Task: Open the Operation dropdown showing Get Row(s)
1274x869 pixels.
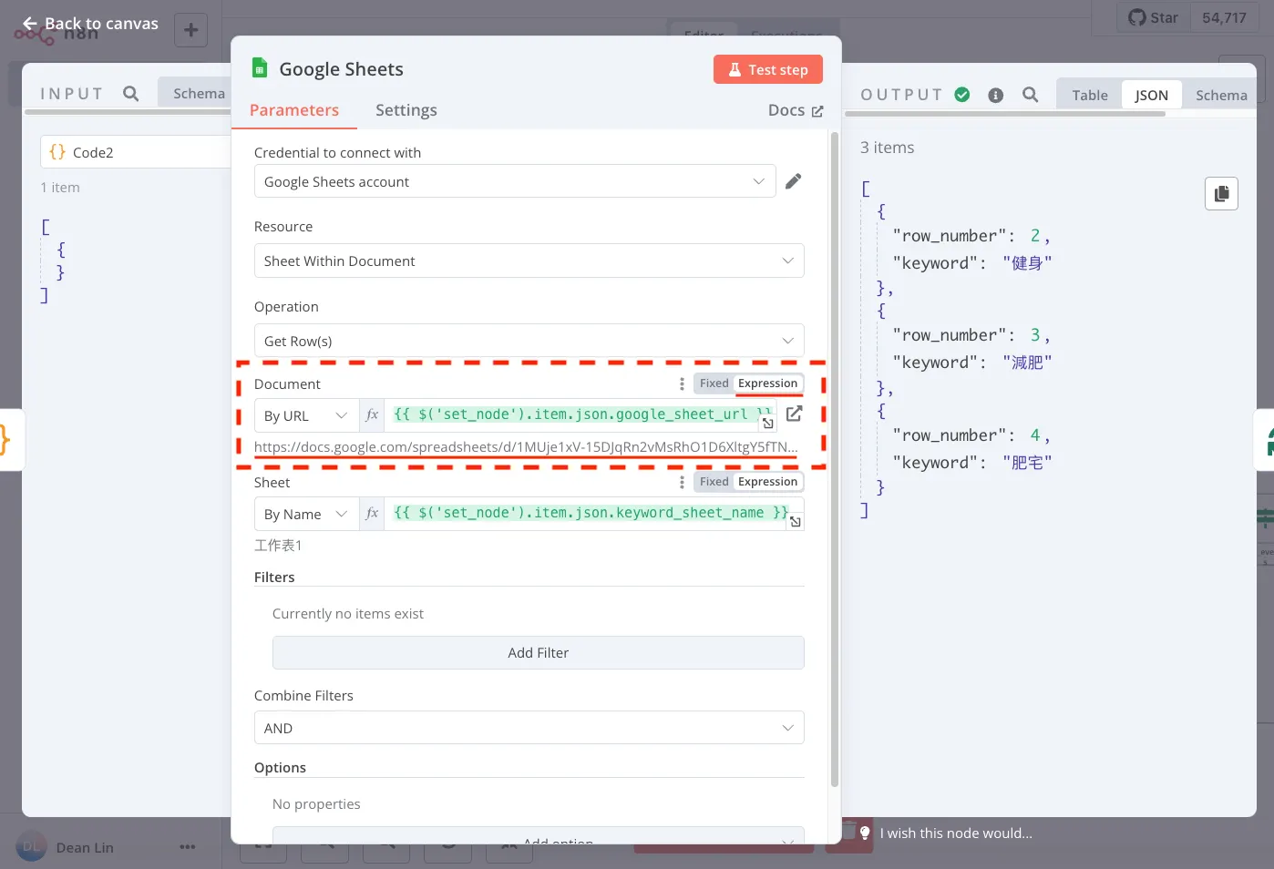Action: click(x=529, y=341)
